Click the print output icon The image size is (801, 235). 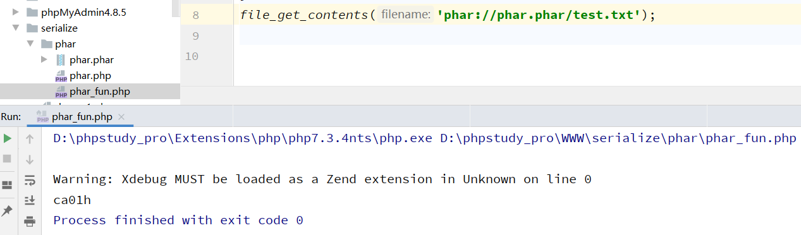30,220
